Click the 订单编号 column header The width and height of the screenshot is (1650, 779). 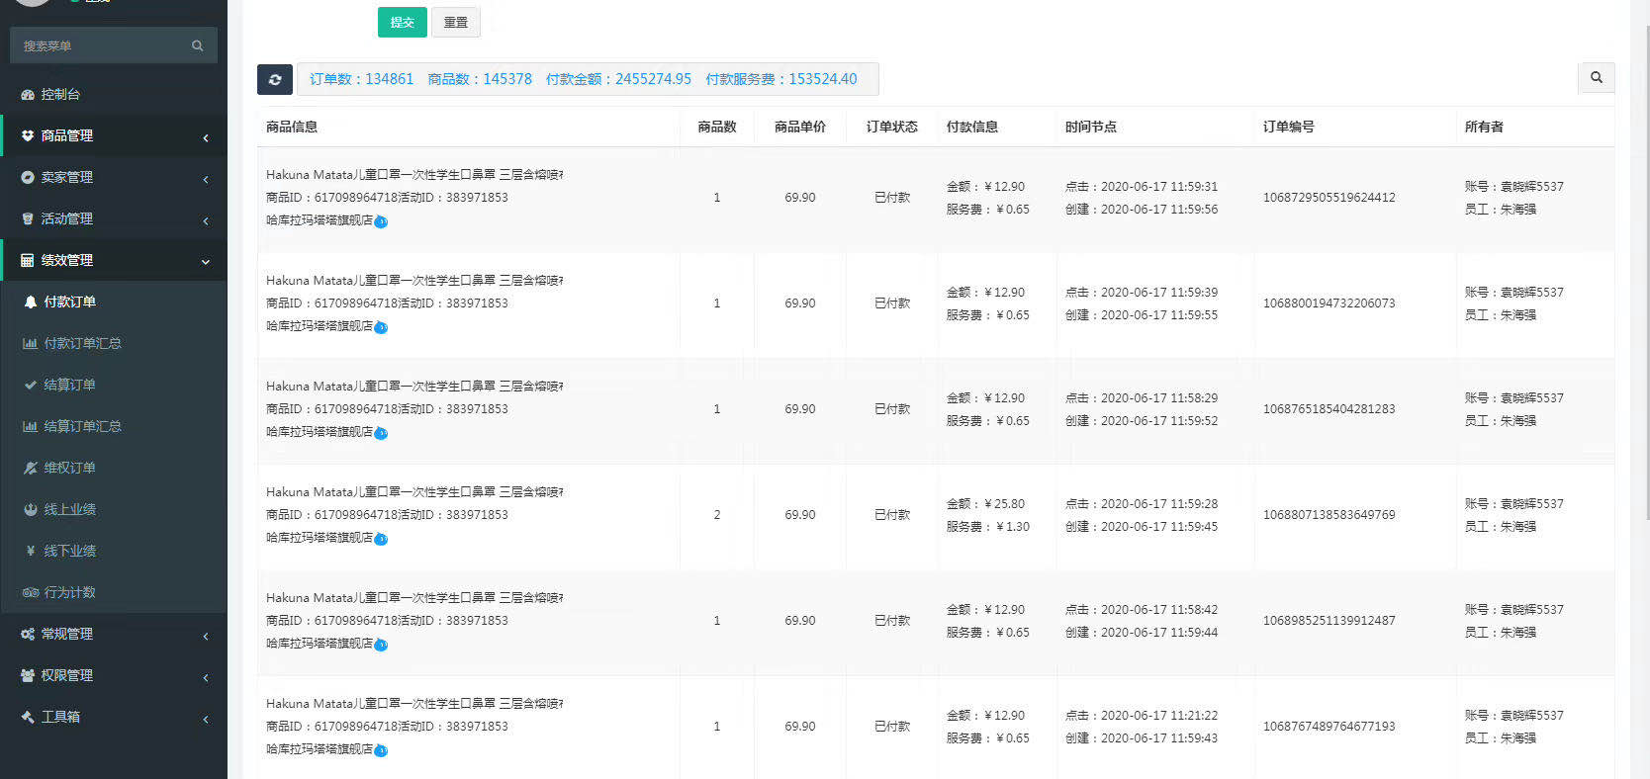(1289, 127)
